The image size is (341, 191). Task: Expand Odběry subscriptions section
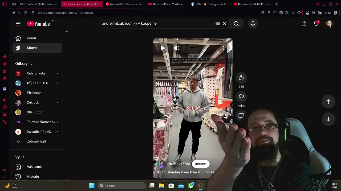pos(24,64)
